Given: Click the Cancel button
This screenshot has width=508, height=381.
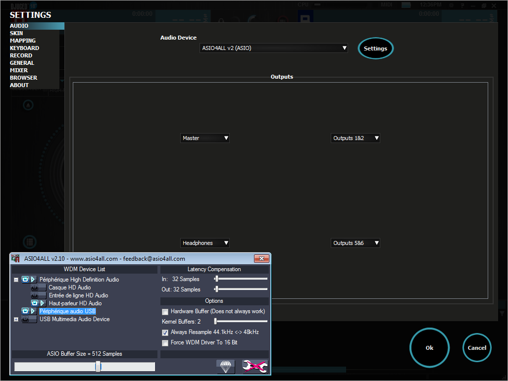Looking at the screenshot, I should coord(477,348).
